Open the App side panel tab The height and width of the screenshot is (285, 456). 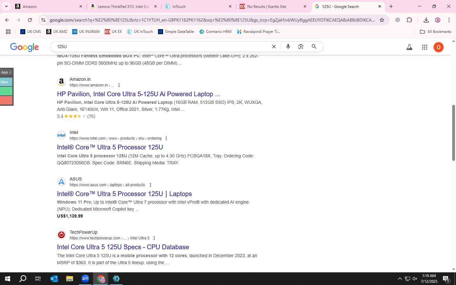pyautogui.click(x=6, y=72)
